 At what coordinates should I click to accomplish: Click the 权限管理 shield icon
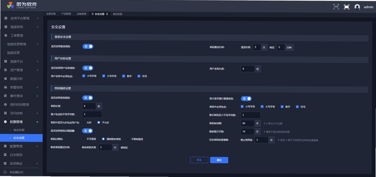pyautogui.click(x=6, y=122)
